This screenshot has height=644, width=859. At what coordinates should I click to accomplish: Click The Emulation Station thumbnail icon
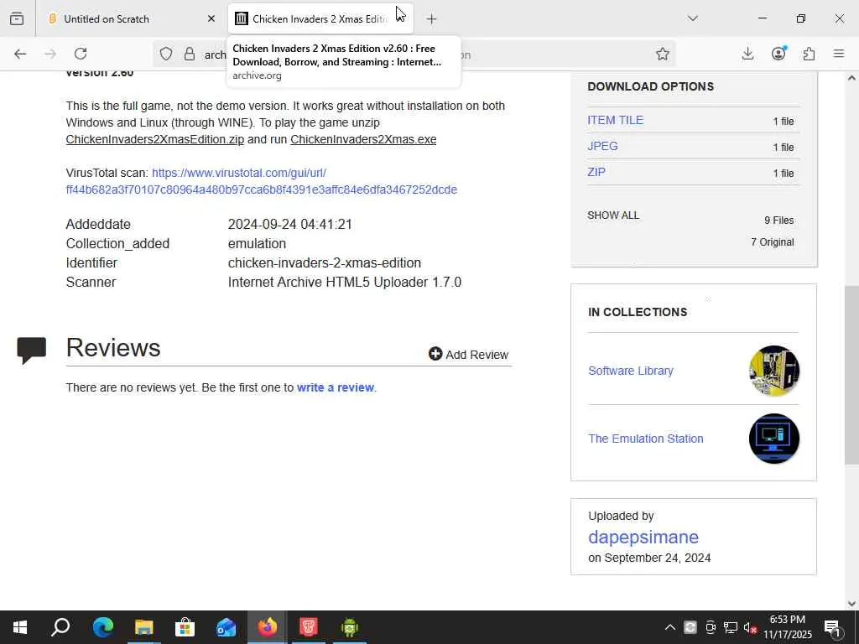pos(773,439)
